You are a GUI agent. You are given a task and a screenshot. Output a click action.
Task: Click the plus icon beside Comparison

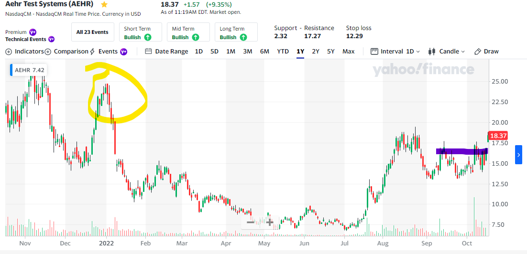point(48,52)
